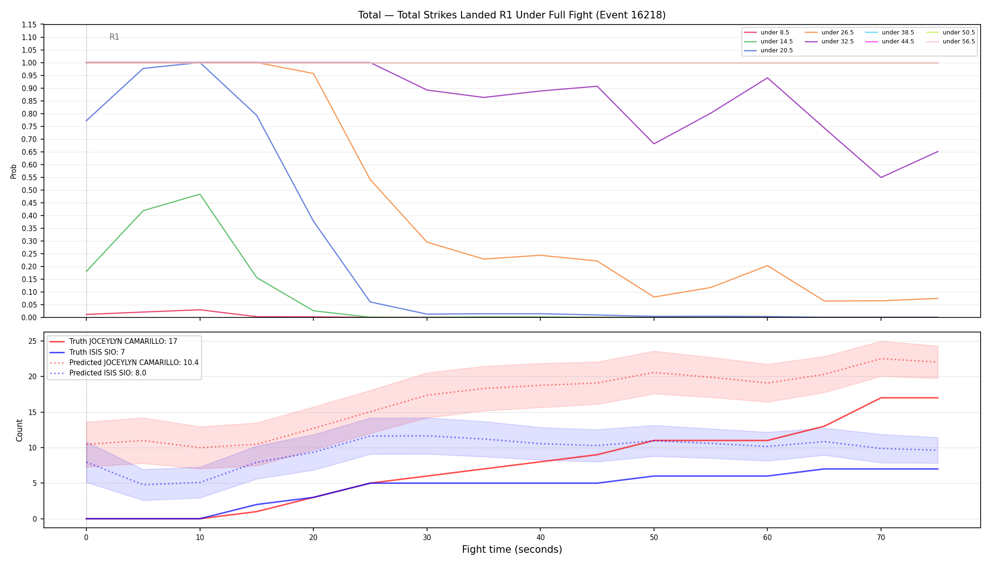Click the 30 tick on the time axis
Screen dimensions: 991x566
[x=427, y=537]
